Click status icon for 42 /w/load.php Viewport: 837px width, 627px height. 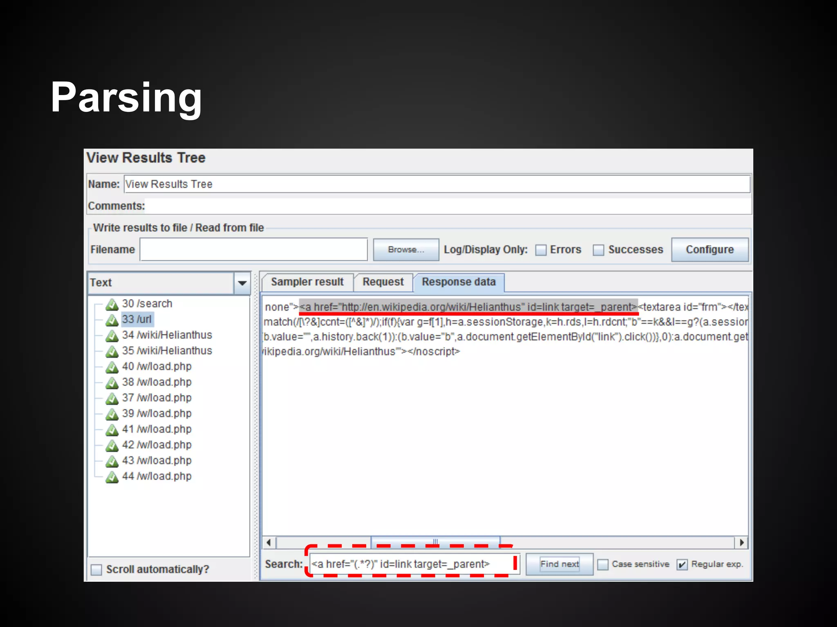(x=112, y=445)
